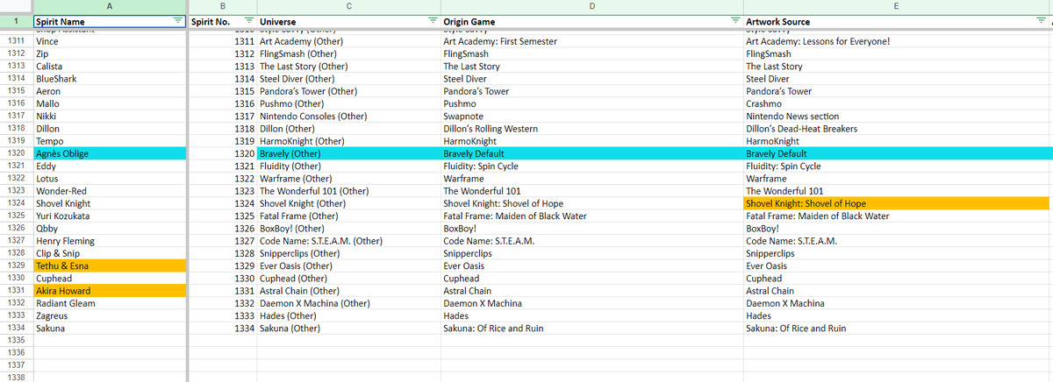Screen dimensions: 1053x382
Task: Select the Qbby cell
Action: (109, 228)
